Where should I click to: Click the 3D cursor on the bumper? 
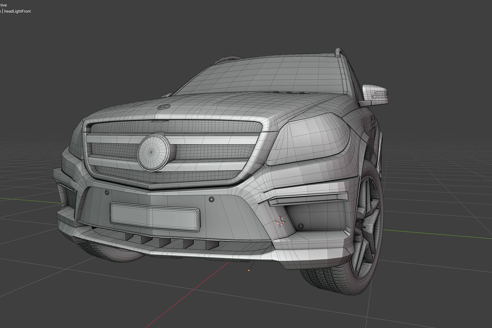pyautogui.click(x=280, y=221)
